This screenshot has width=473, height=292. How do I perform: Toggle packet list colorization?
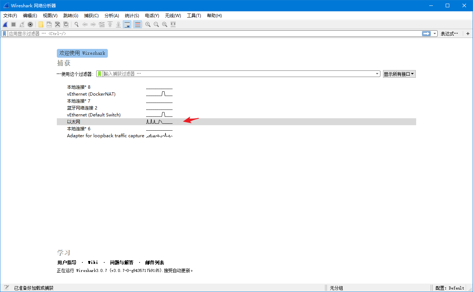coord(137,24)
